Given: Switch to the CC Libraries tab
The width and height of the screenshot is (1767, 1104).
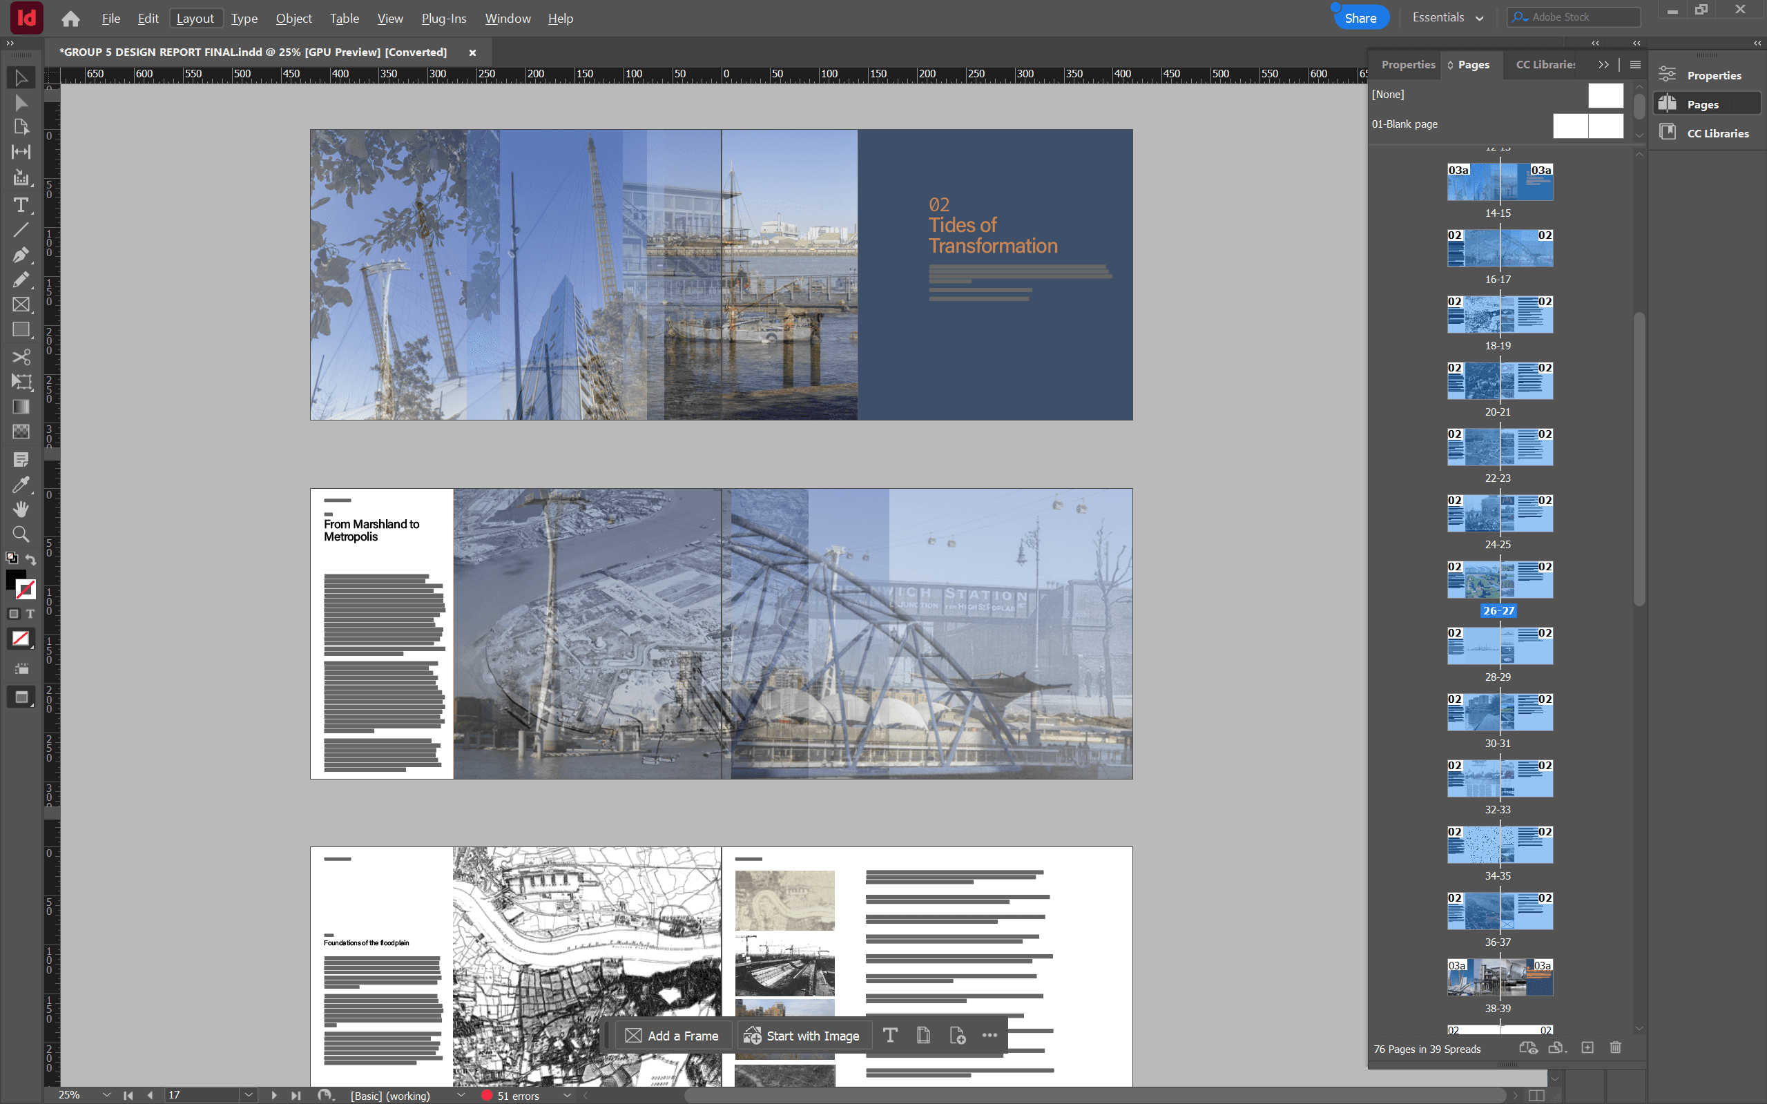Looking at the screenshot, I should pyautogui.click(x=1545, y=64).
